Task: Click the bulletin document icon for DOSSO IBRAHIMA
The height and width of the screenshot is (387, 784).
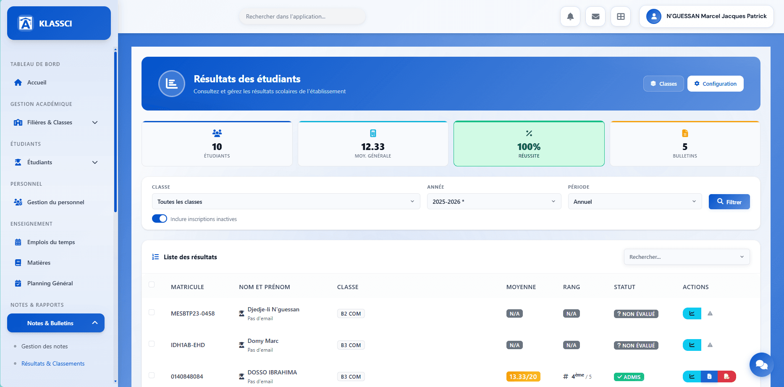Action: click(709, 376)
